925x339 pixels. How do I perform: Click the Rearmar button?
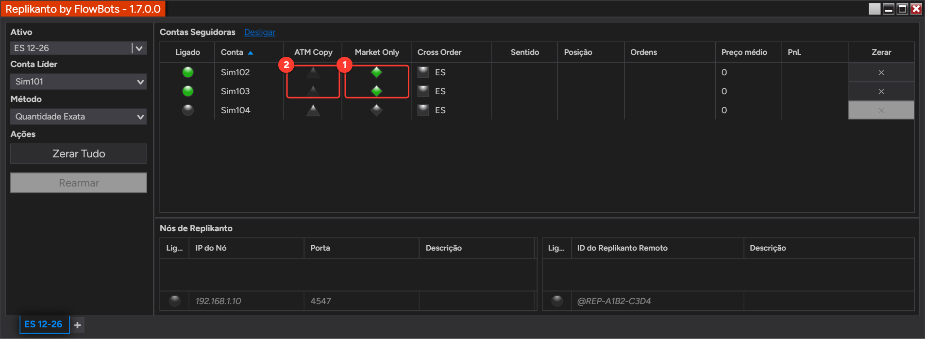point(78,183)
